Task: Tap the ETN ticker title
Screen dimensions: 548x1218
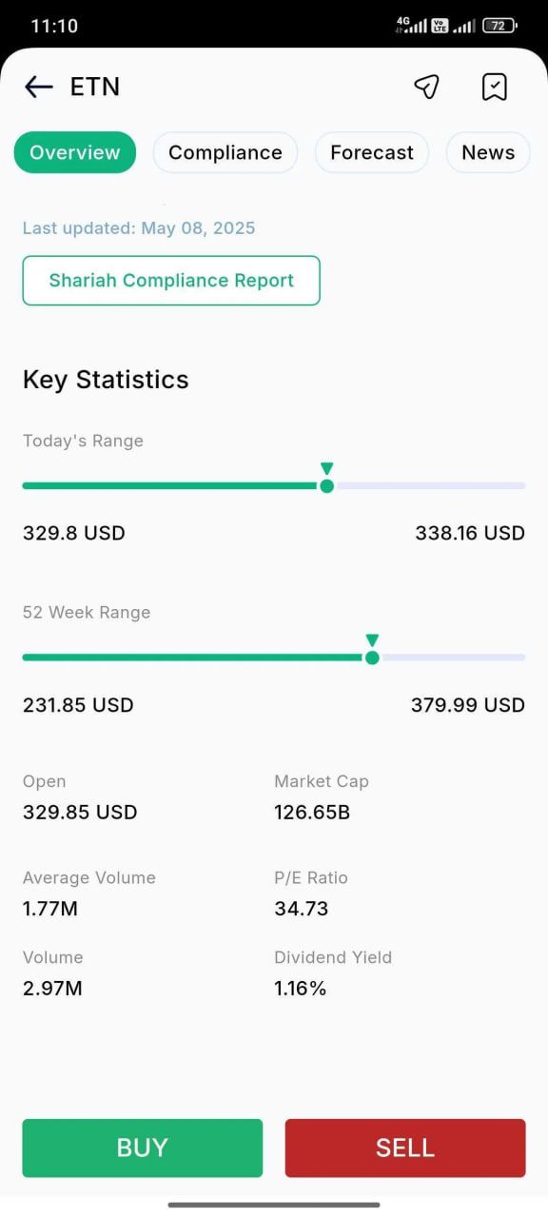Action: [95, 87]
